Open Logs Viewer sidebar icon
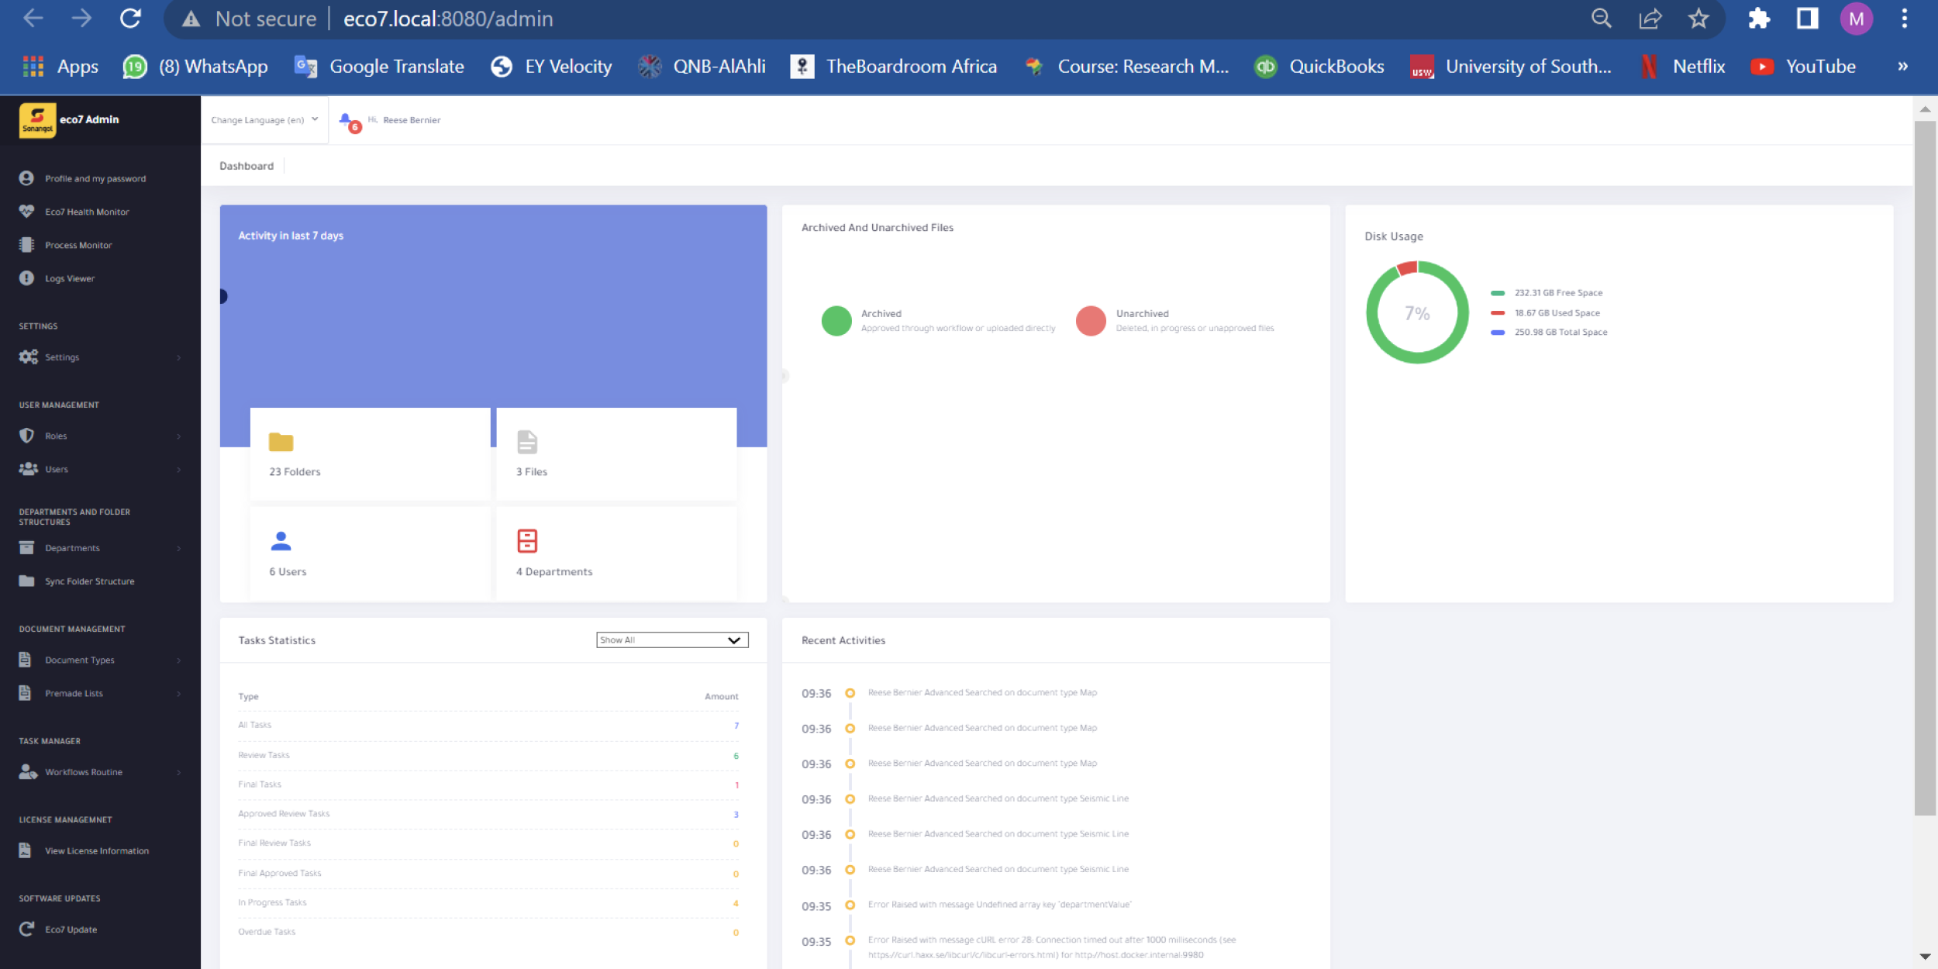 pos(26,278)
